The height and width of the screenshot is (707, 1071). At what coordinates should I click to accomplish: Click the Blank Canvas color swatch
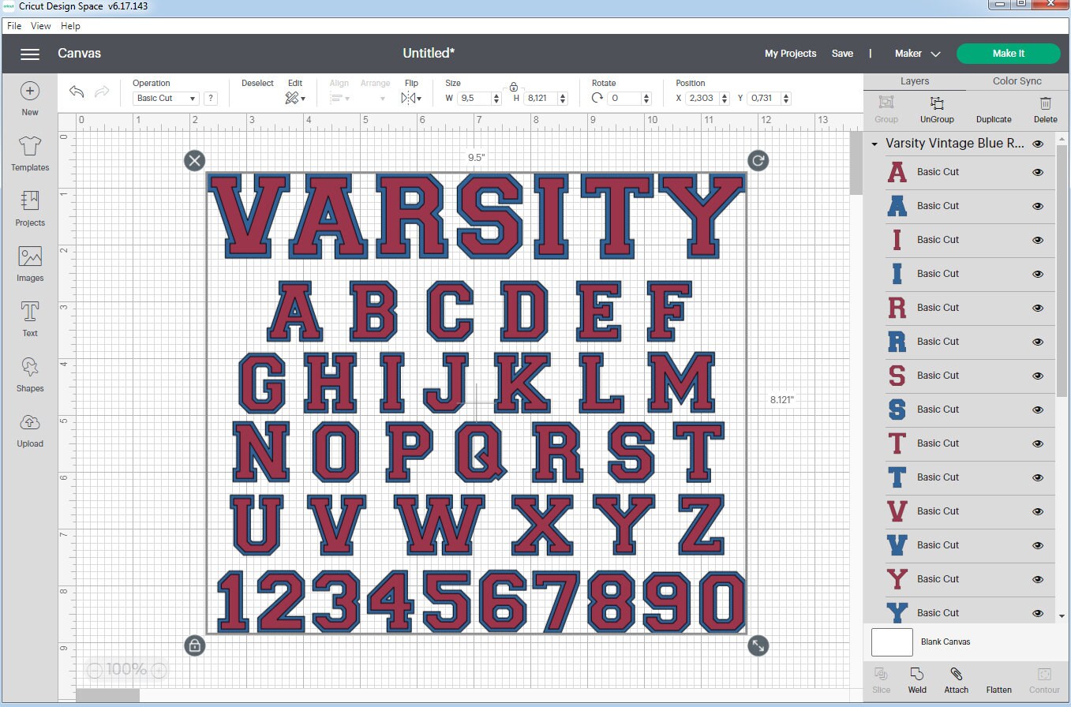[891, 642]
